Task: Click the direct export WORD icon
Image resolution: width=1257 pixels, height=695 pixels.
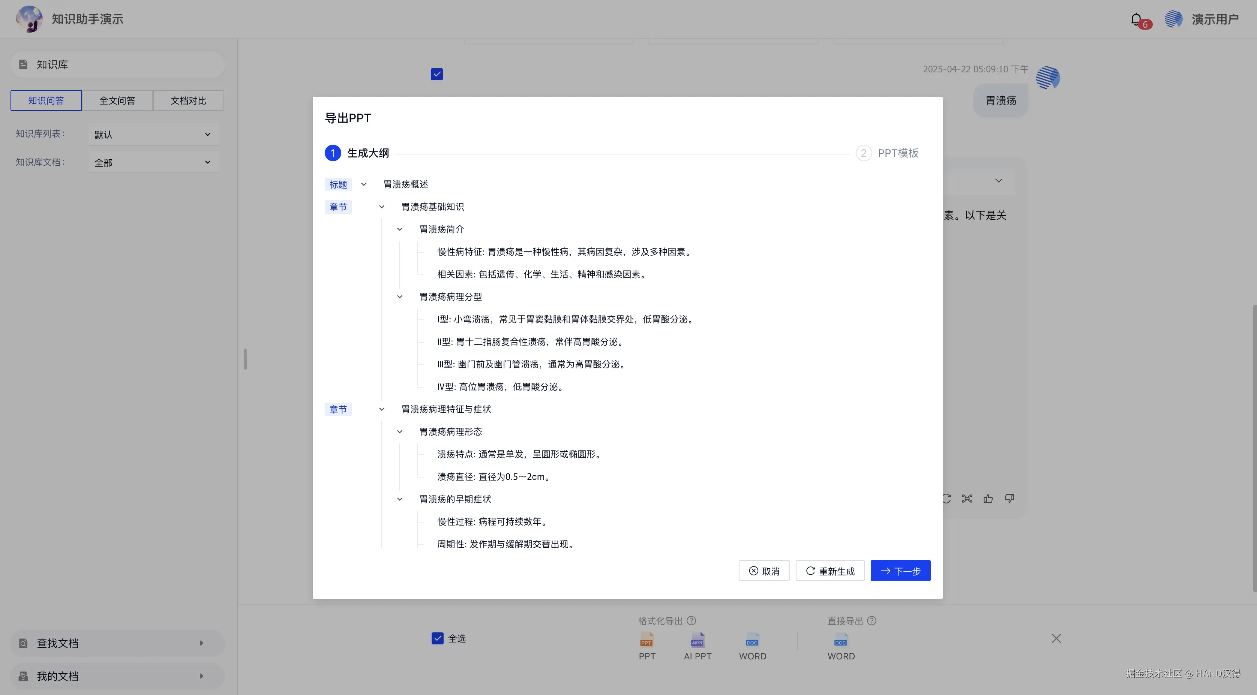Action: coord(841,640)
